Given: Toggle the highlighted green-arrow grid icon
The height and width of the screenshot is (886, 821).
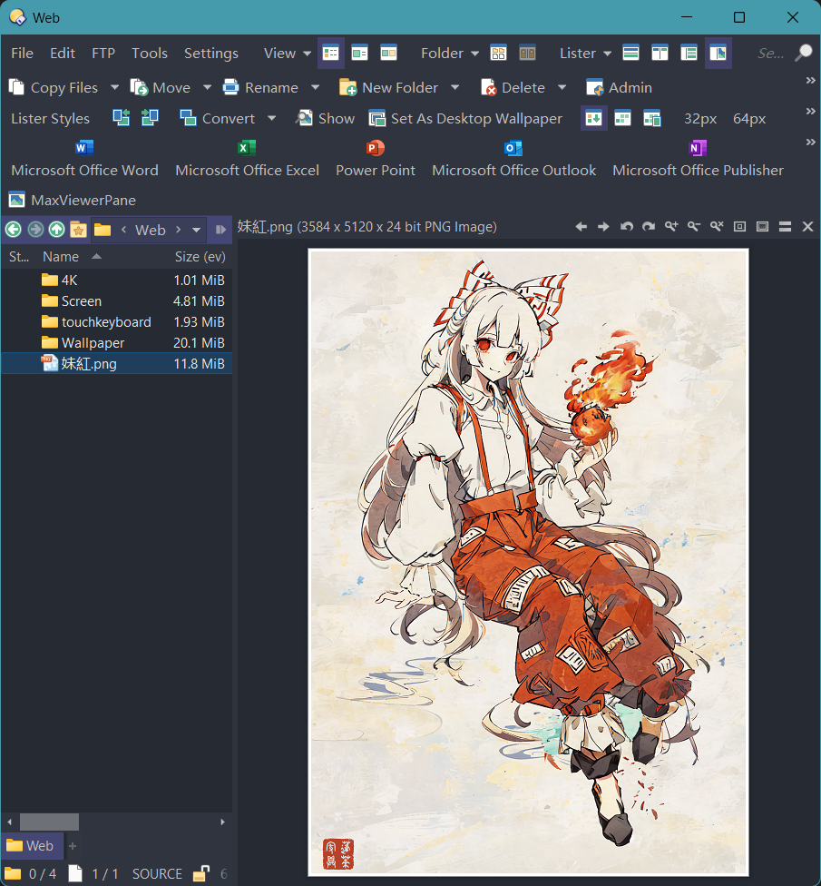Looking at the screenshot, I should pyautogui.click(x=594, y=119).
